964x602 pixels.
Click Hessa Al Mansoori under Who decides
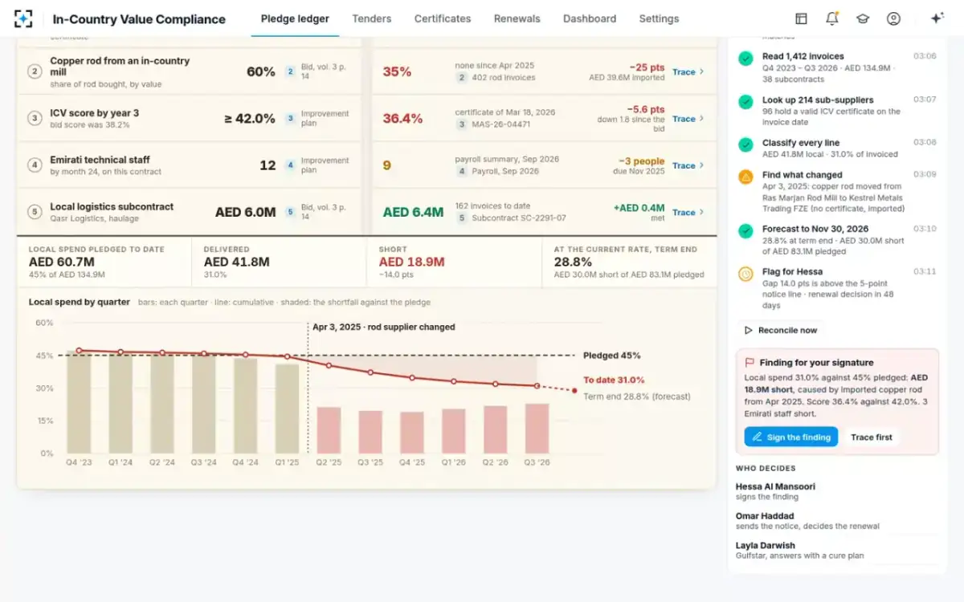(776, 486)
